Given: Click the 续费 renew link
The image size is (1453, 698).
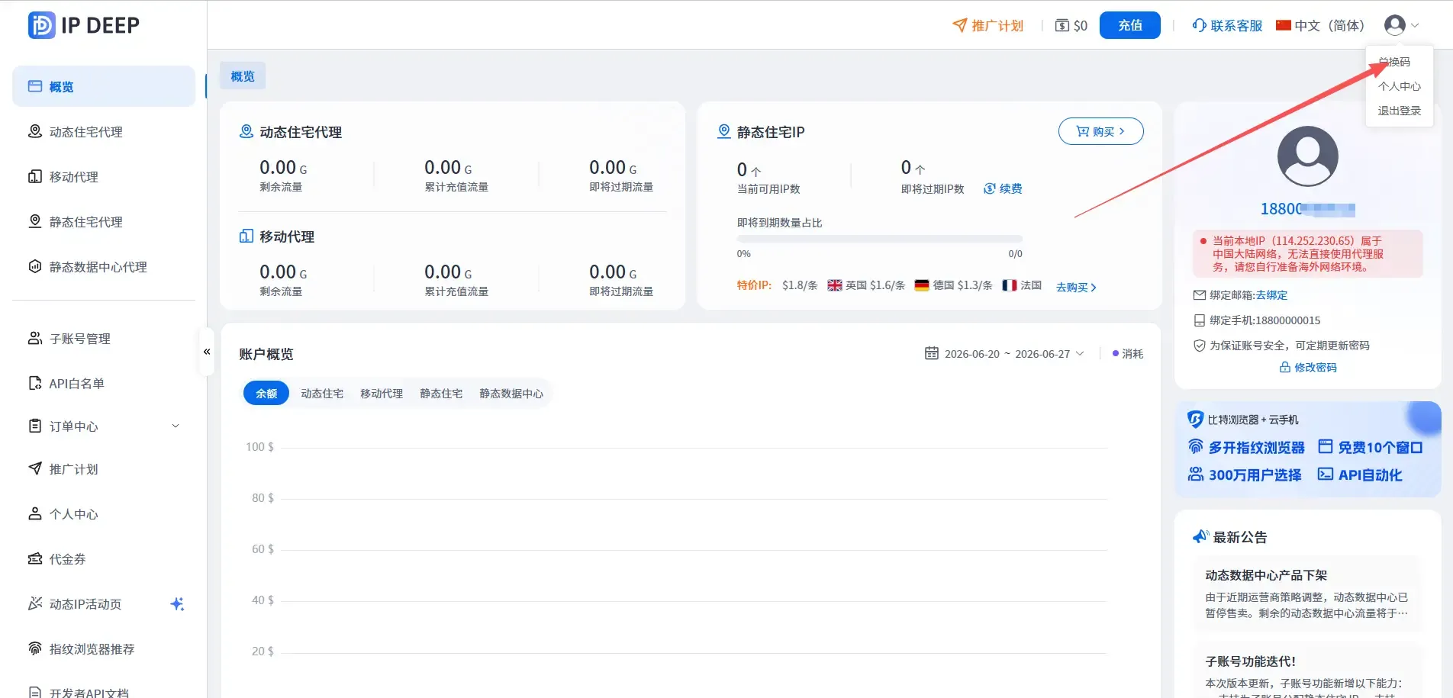Looking at the screenshot, I should [1003, 188].
